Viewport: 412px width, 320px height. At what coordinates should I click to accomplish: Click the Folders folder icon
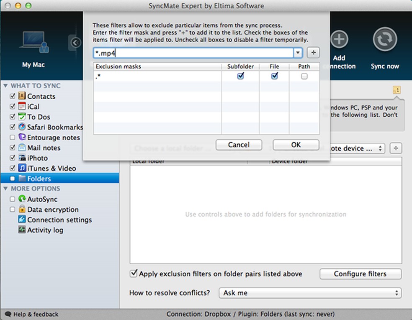tap(22, 178)
